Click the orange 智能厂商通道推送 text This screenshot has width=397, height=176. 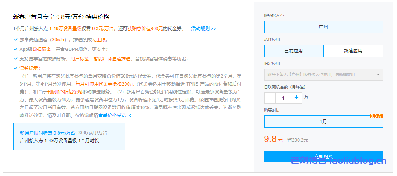[109, 59]
